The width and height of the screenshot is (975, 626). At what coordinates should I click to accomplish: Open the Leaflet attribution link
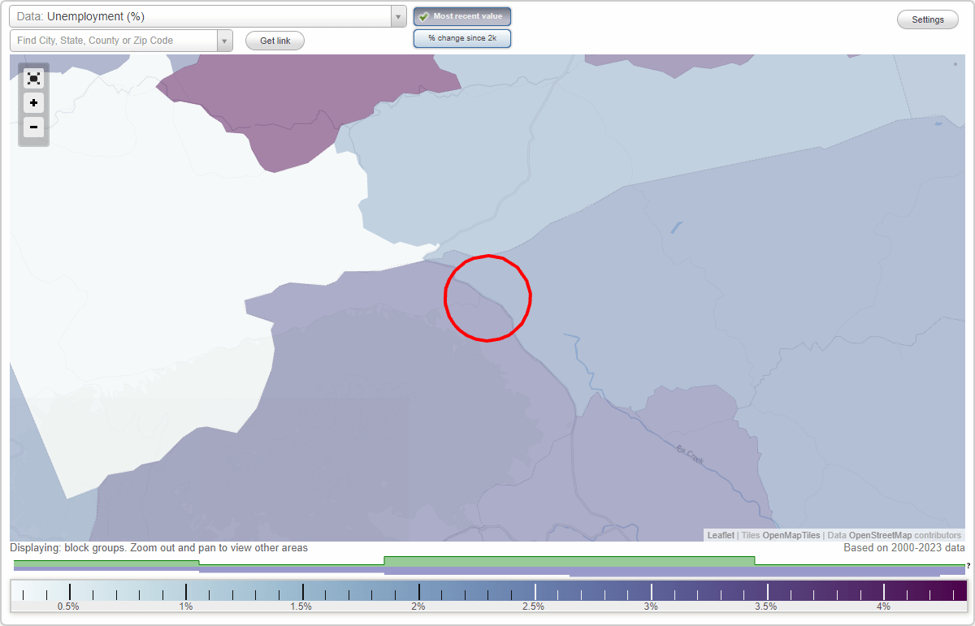pos(721,535)
